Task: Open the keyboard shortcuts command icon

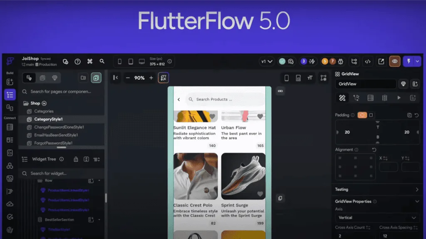Action: point(89,61)
